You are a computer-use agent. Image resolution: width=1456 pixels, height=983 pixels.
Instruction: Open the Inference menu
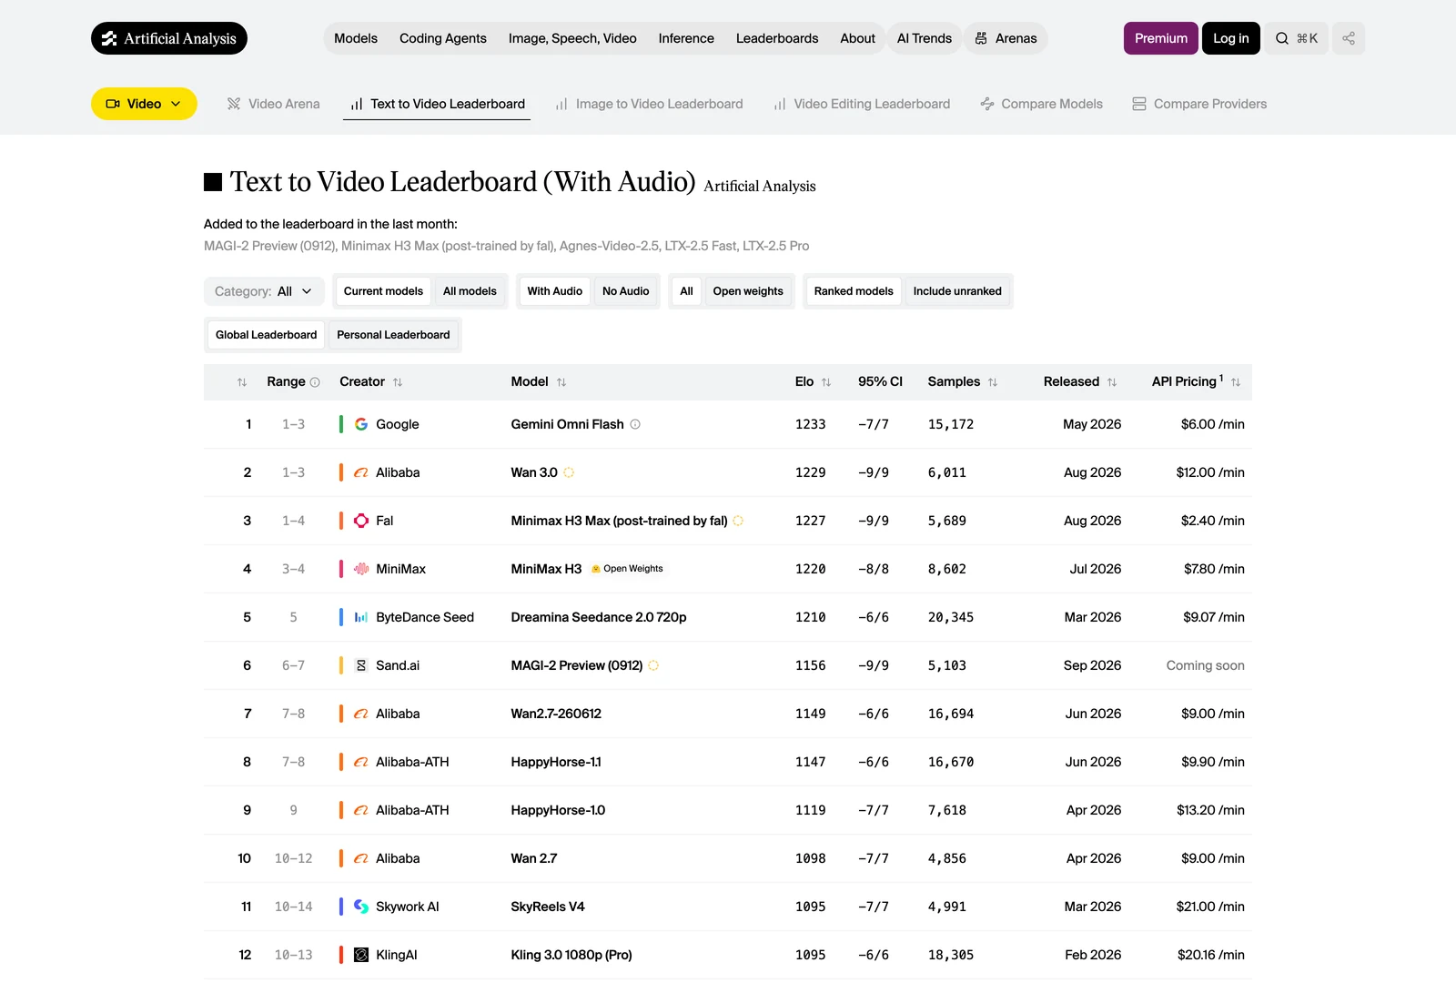point(686,38)
